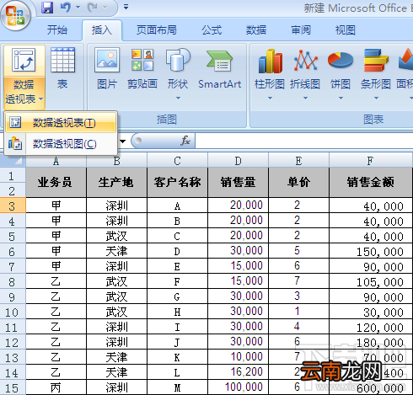The image size is (413, 395).
Task: Open the 审阅 tab
Action: click(x=301, y=30)
